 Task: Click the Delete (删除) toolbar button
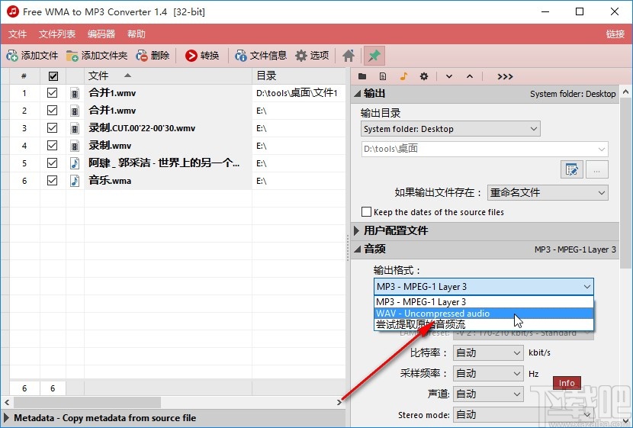coord(153,56)
